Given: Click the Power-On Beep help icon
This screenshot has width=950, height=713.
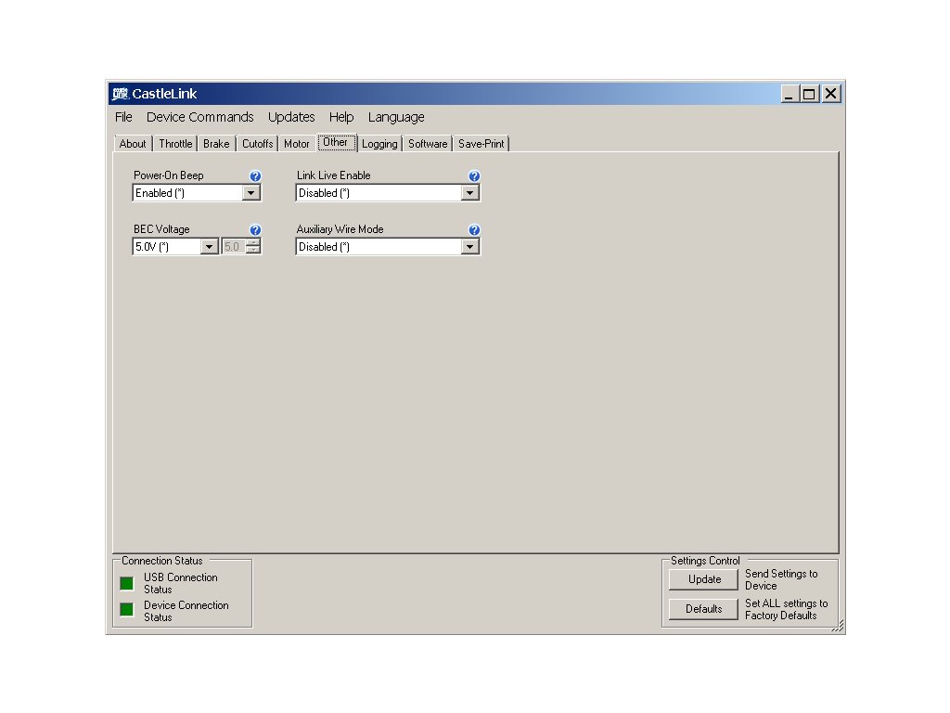Looking at the screenshot, I should click(x=255, y=176).
